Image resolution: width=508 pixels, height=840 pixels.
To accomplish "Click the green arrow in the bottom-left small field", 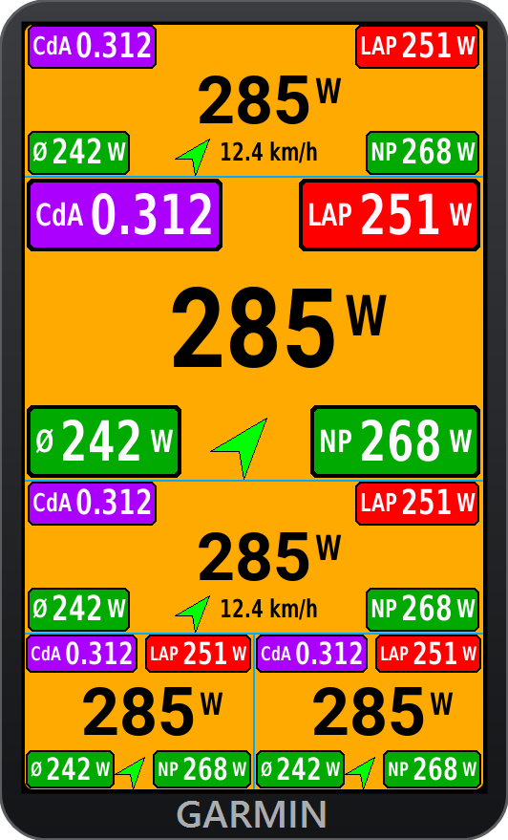I will coord(131,772).
